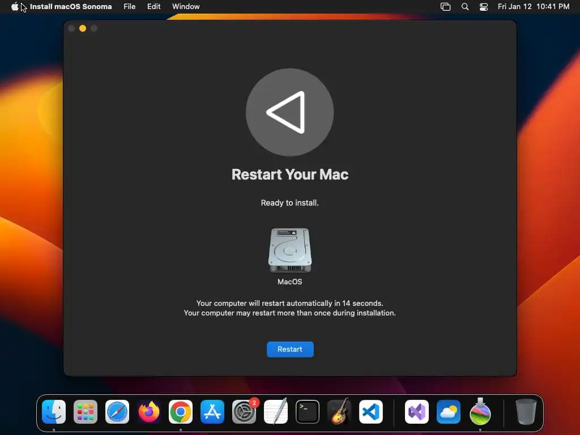This screenshot has width=580, height=435.
Task: Open the Apple menu
Action: [x=15, y=7]
